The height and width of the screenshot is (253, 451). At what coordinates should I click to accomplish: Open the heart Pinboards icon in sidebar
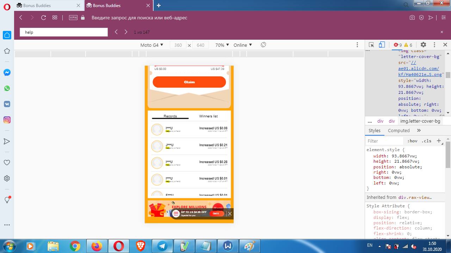pos(7,163)
